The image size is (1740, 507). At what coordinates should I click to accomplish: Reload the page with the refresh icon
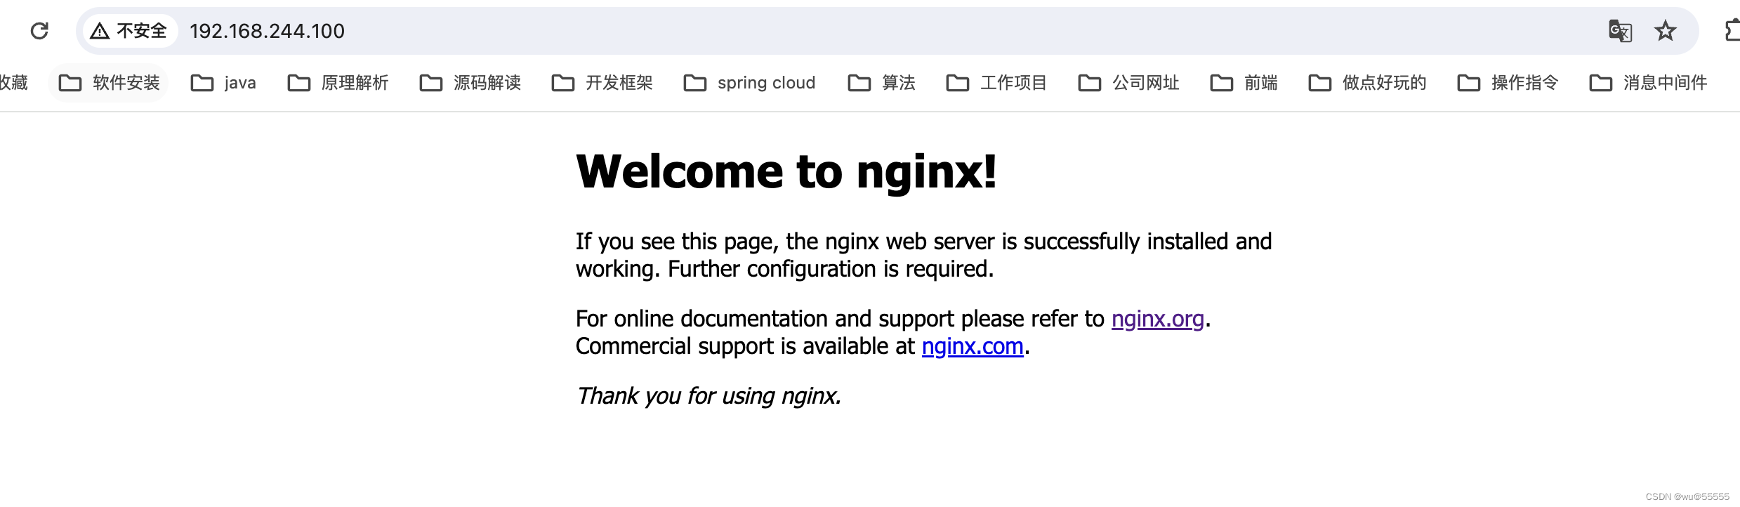pos(39,31)
